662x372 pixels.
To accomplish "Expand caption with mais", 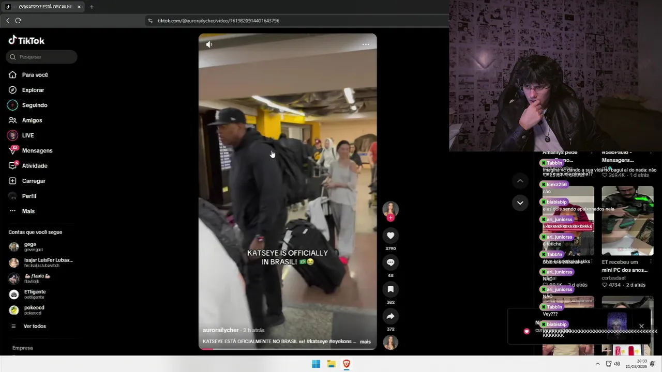I will coord(365,342).
